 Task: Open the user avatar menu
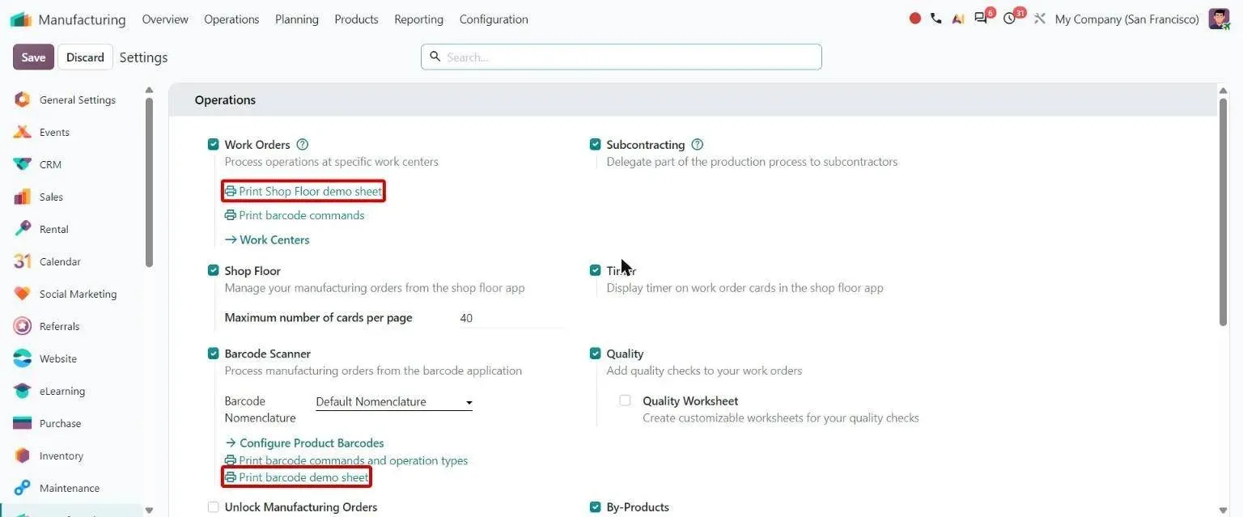coord(1219,19)
